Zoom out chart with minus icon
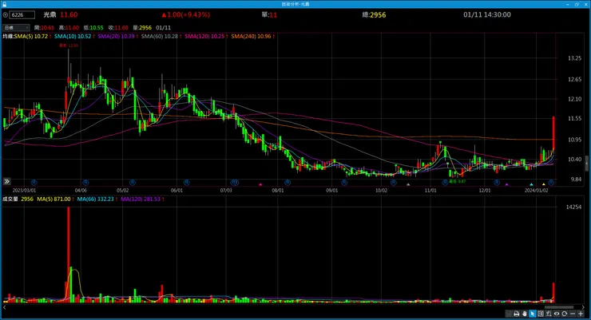 [x=573, y=314]
